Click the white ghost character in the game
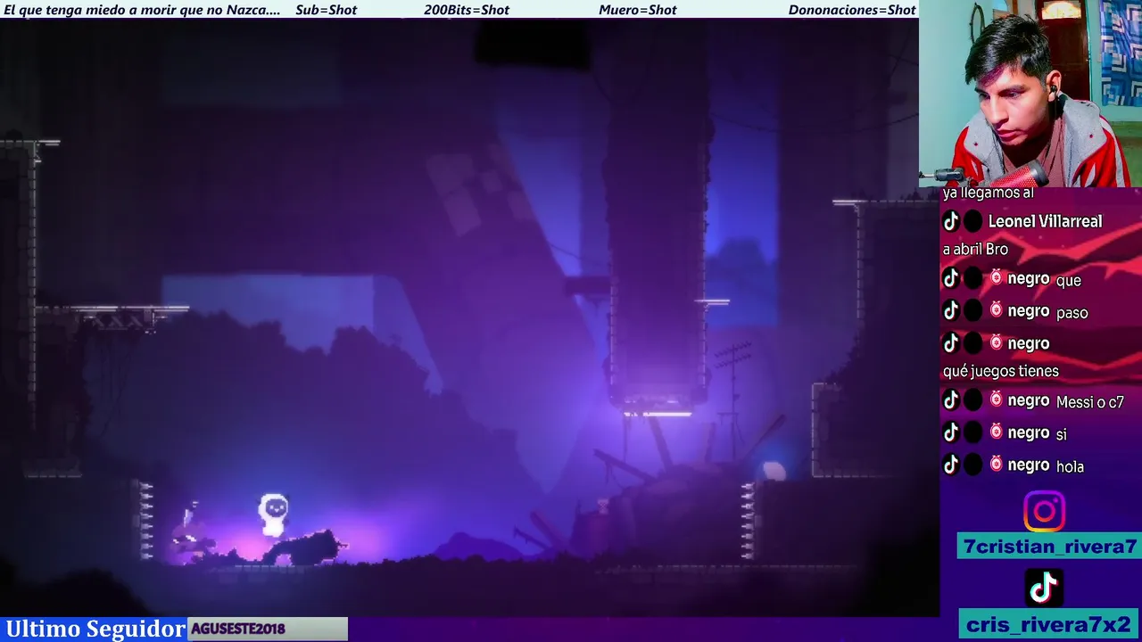This screenshot has width=1142, height=642. [273, 514]
